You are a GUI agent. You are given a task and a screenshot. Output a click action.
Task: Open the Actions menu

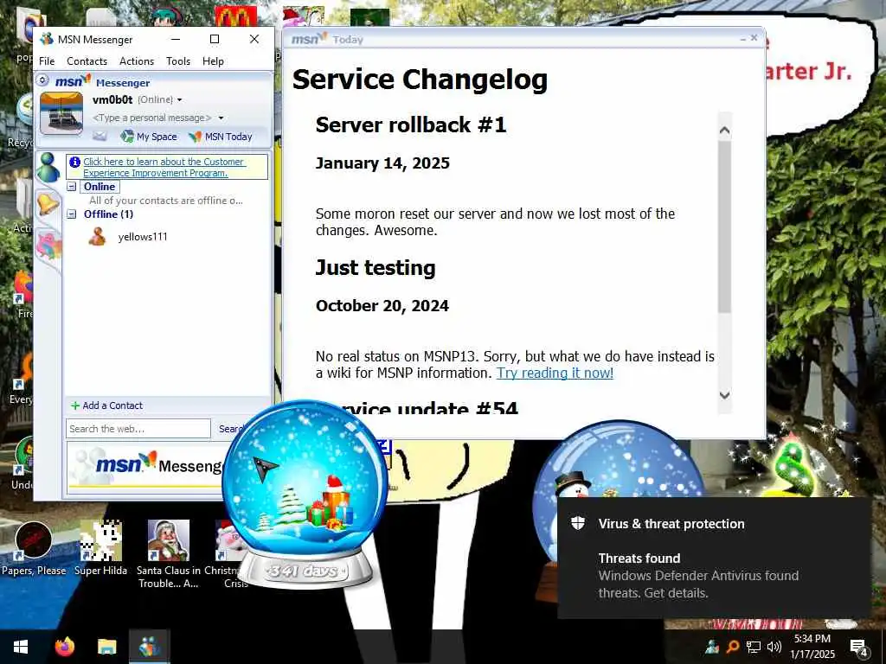[x=136, y=61]
